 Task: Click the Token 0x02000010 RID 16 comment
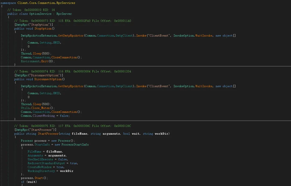click(x=31, y=10)
